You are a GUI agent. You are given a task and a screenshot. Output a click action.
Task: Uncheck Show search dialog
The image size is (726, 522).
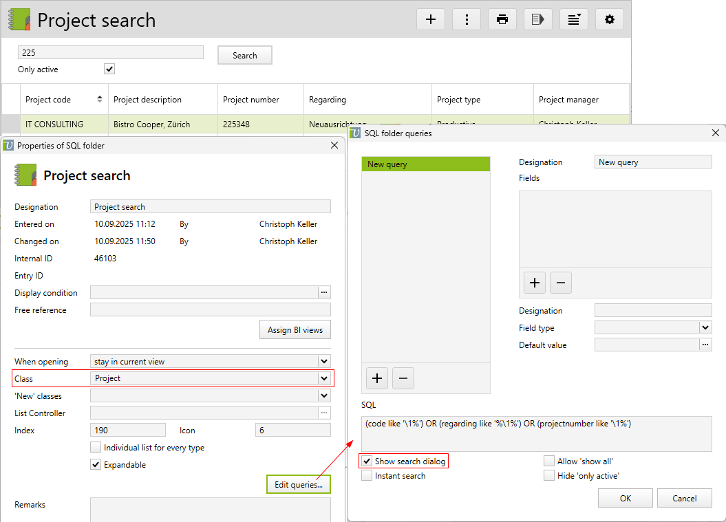pos(367,461)
